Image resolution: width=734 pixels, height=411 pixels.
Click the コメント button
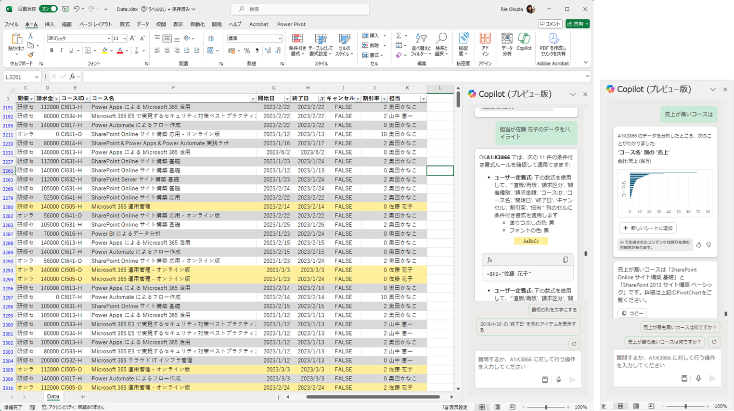tap(550, 24)
